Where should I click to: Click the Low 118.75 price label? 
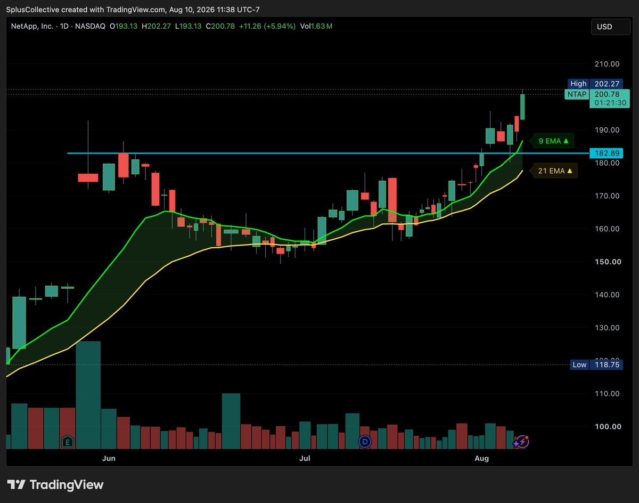(x=595, y=365)
